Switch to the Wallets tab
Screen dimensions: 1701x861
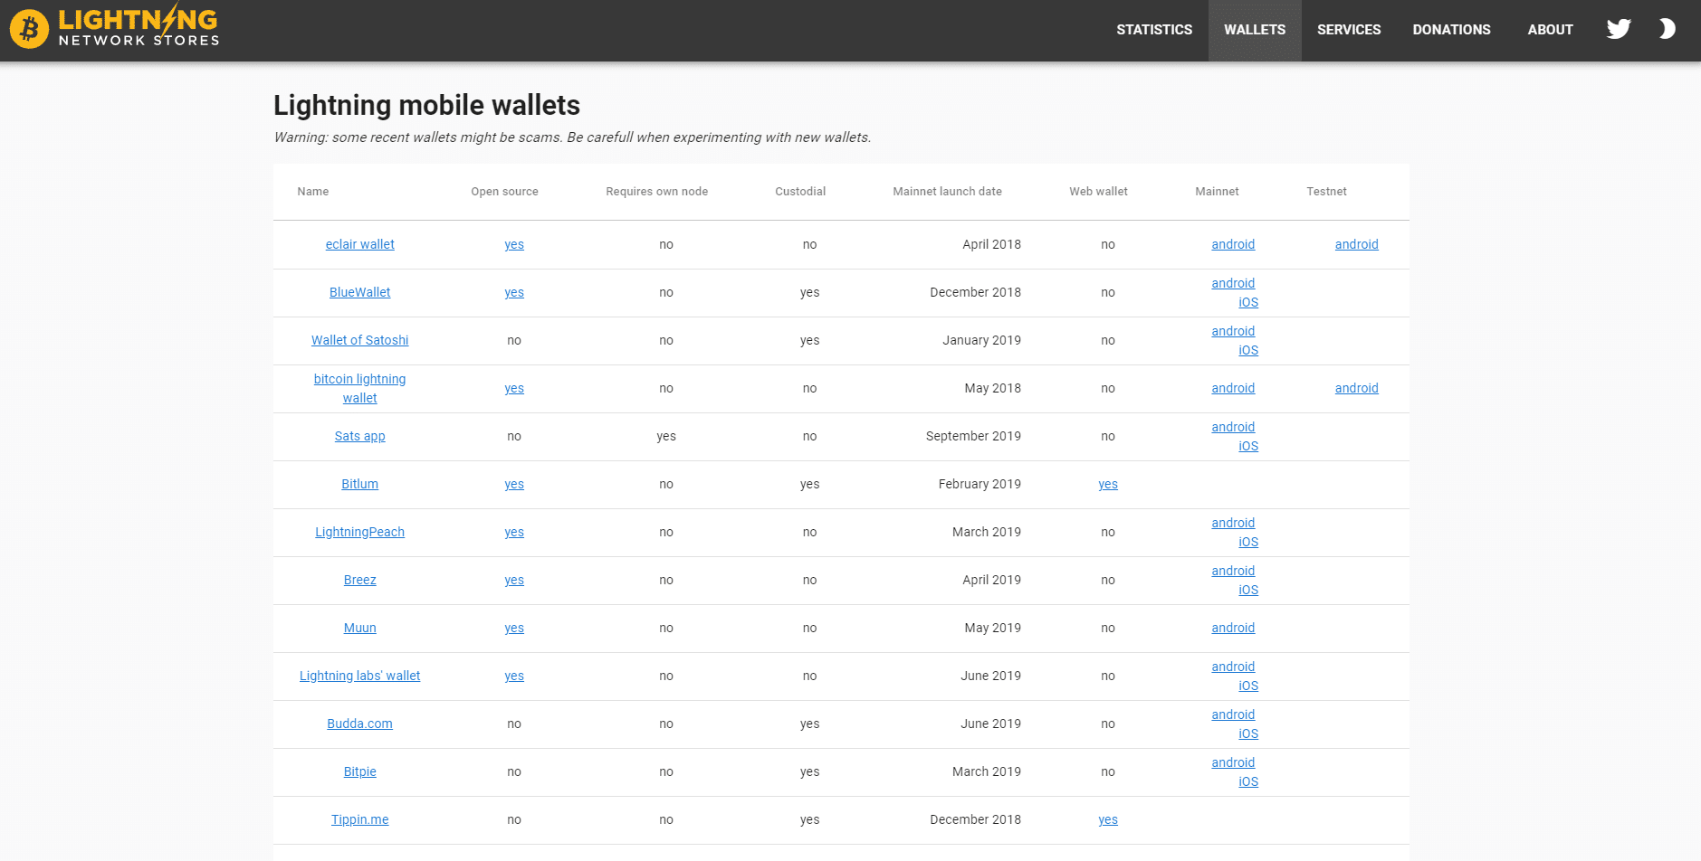pos(1254,30)
